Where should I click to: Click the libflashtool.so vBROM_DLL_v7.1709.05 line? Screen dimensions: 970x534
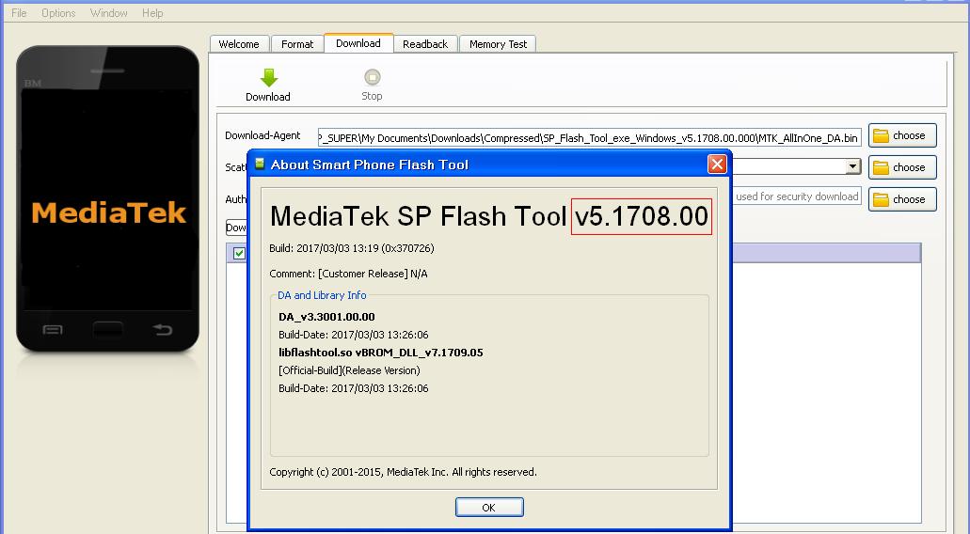pos(380,353)
